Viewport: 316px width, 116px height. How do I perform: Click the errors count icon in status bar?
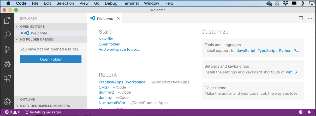pyautogui.click(x=7, y=112)
